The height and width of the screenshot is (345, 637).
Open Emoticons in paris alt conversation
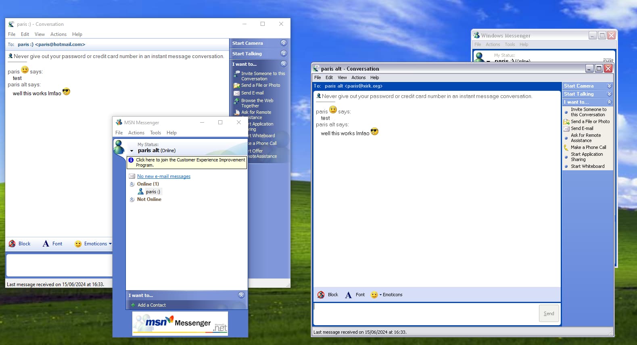386,295
